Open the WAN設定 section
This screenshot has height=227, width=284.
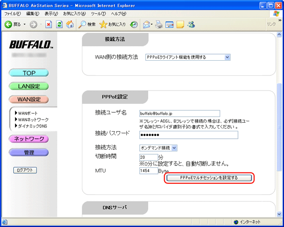pyautogui.click(x=29, y=100)
